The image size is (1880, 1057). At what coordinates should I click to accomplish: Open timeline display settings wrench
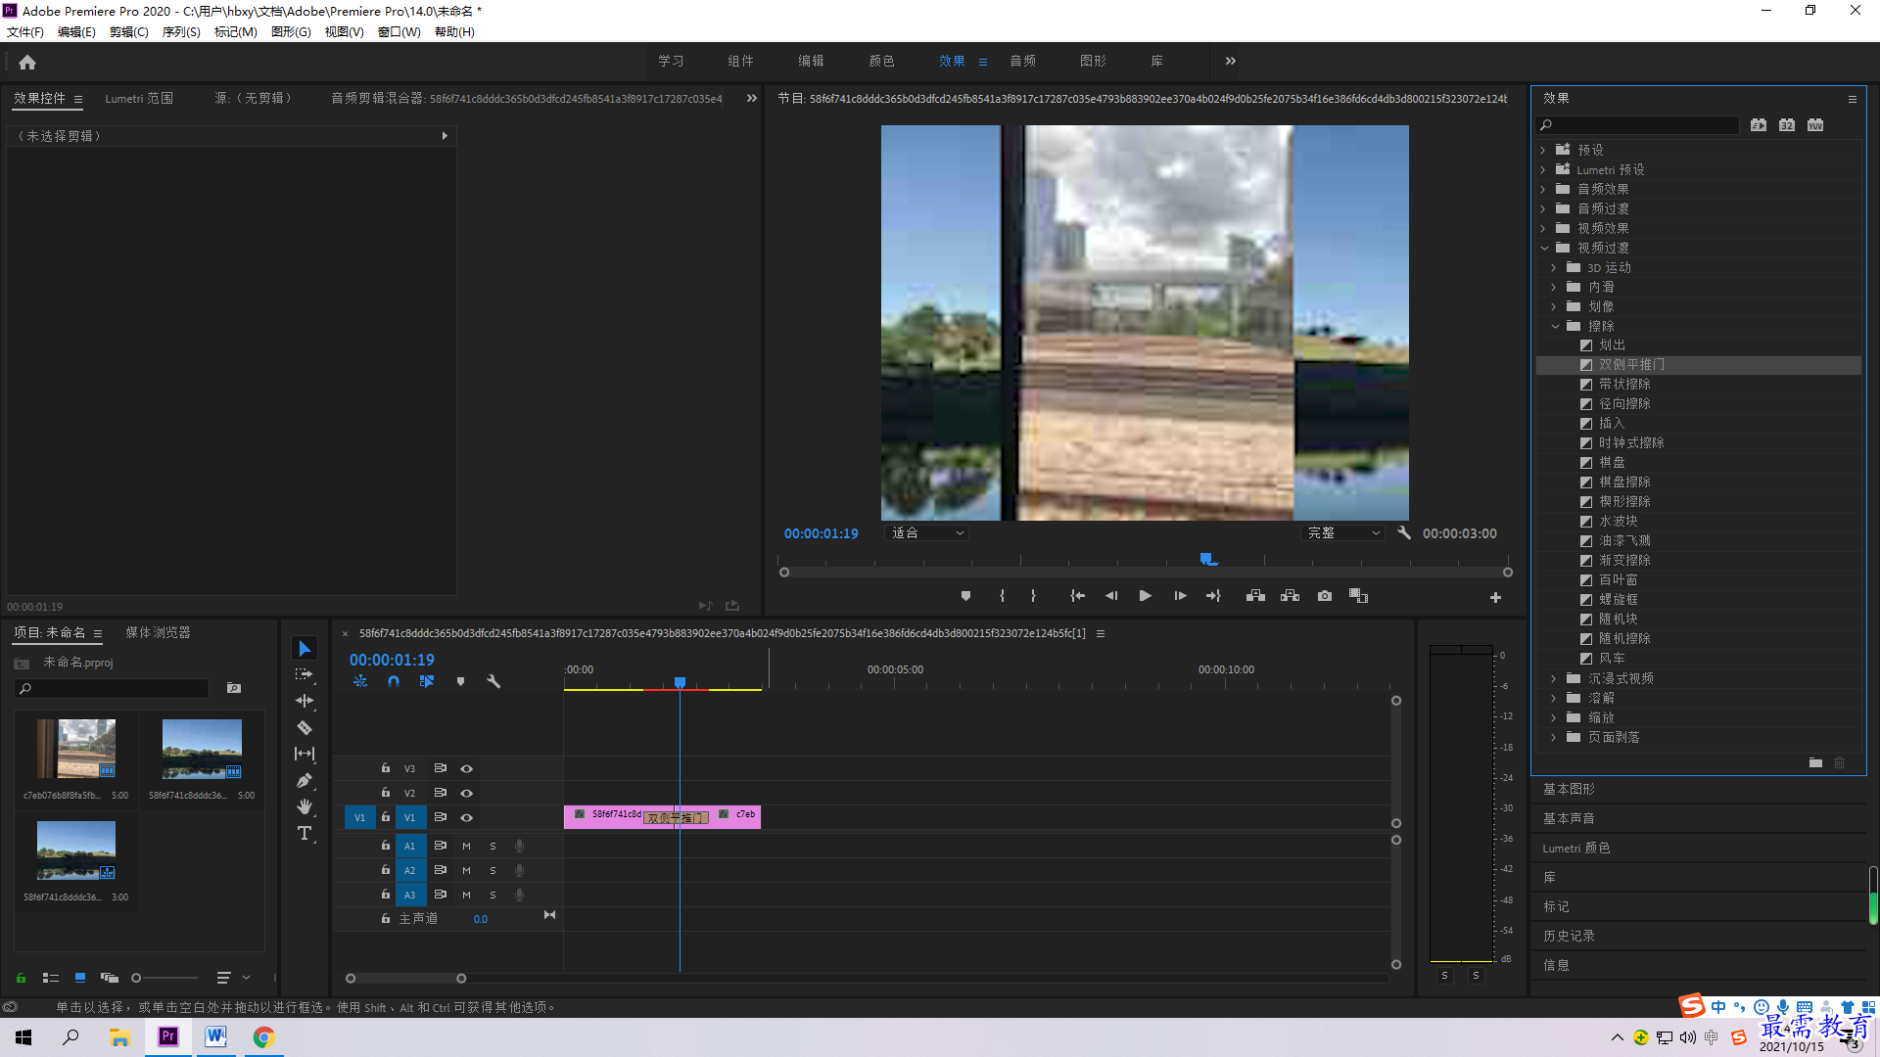[x=493, y=681]
